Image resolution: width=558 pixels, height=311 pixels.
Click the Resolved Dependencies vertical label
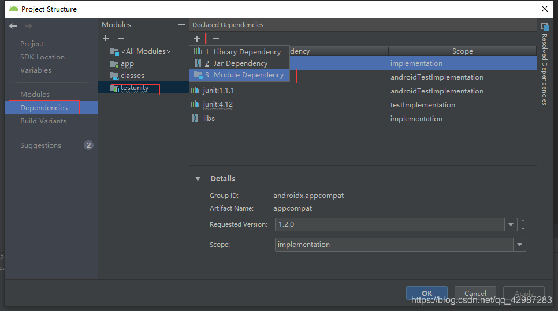click(x=545, y=69)
